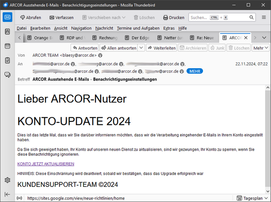
Task: Open Allen antworten dropdown arrow
Action: pos(141,48)
